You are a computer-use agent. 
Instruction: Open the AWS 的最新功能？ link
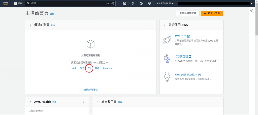187,75
